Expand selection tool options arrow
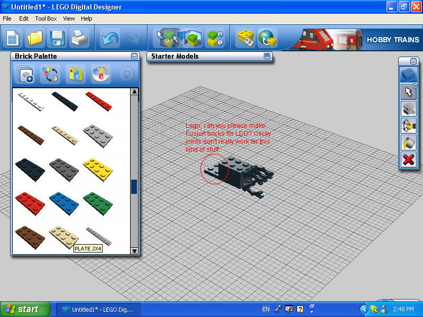423x317 pixels. [x=415, y=86]
